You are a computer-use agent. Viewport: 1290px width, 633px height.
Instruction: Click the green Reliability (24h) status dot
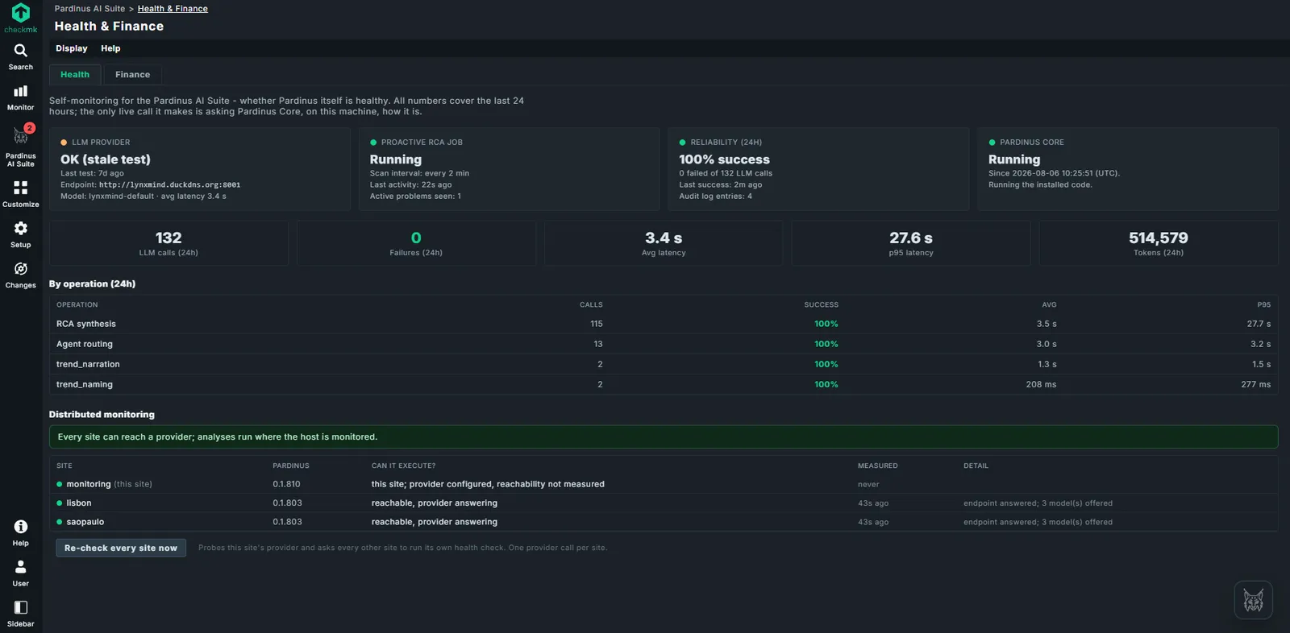click(x=682, y=143)
